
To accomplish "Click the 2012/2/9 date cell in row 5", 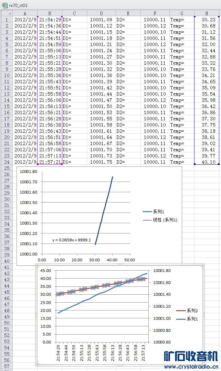I will pyautogui.click(x=25, y=44).
